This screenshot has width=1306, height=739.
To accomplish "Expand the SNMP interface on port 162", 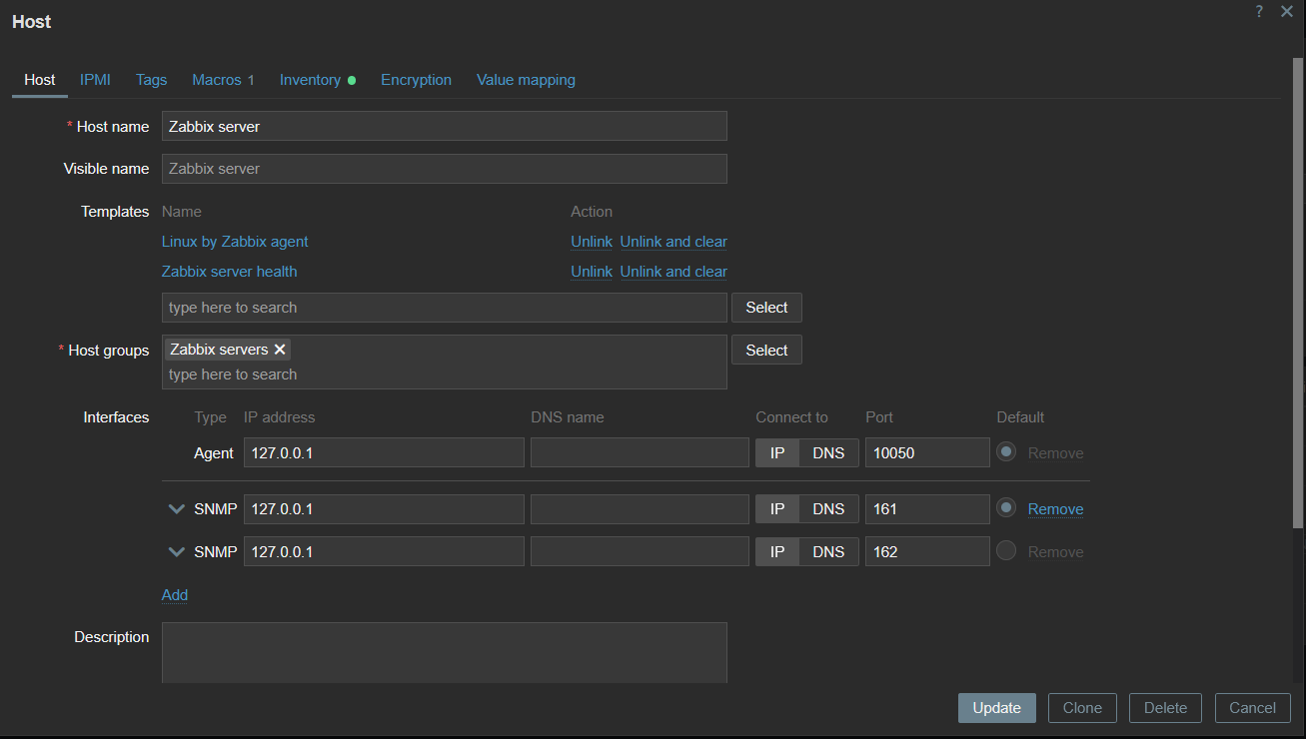I will tap(177, 552).
